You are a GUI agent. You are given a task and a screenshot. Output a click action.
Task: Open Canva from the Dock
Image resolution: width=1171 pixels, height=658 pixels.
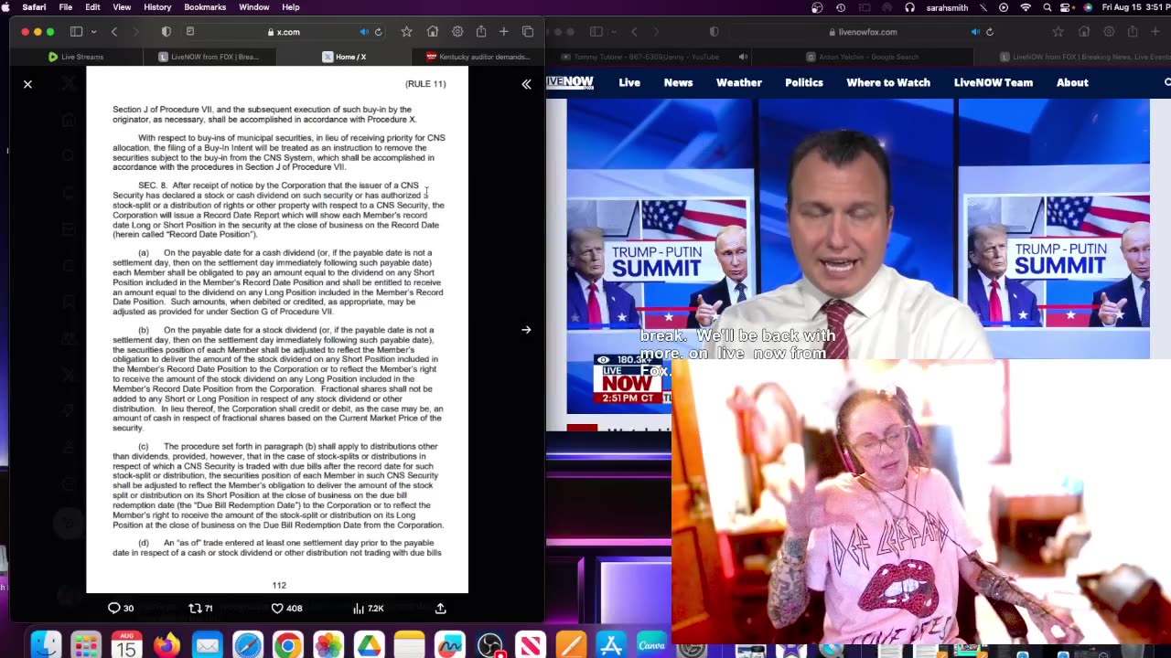pyautogui.click(x=651, y=645)
